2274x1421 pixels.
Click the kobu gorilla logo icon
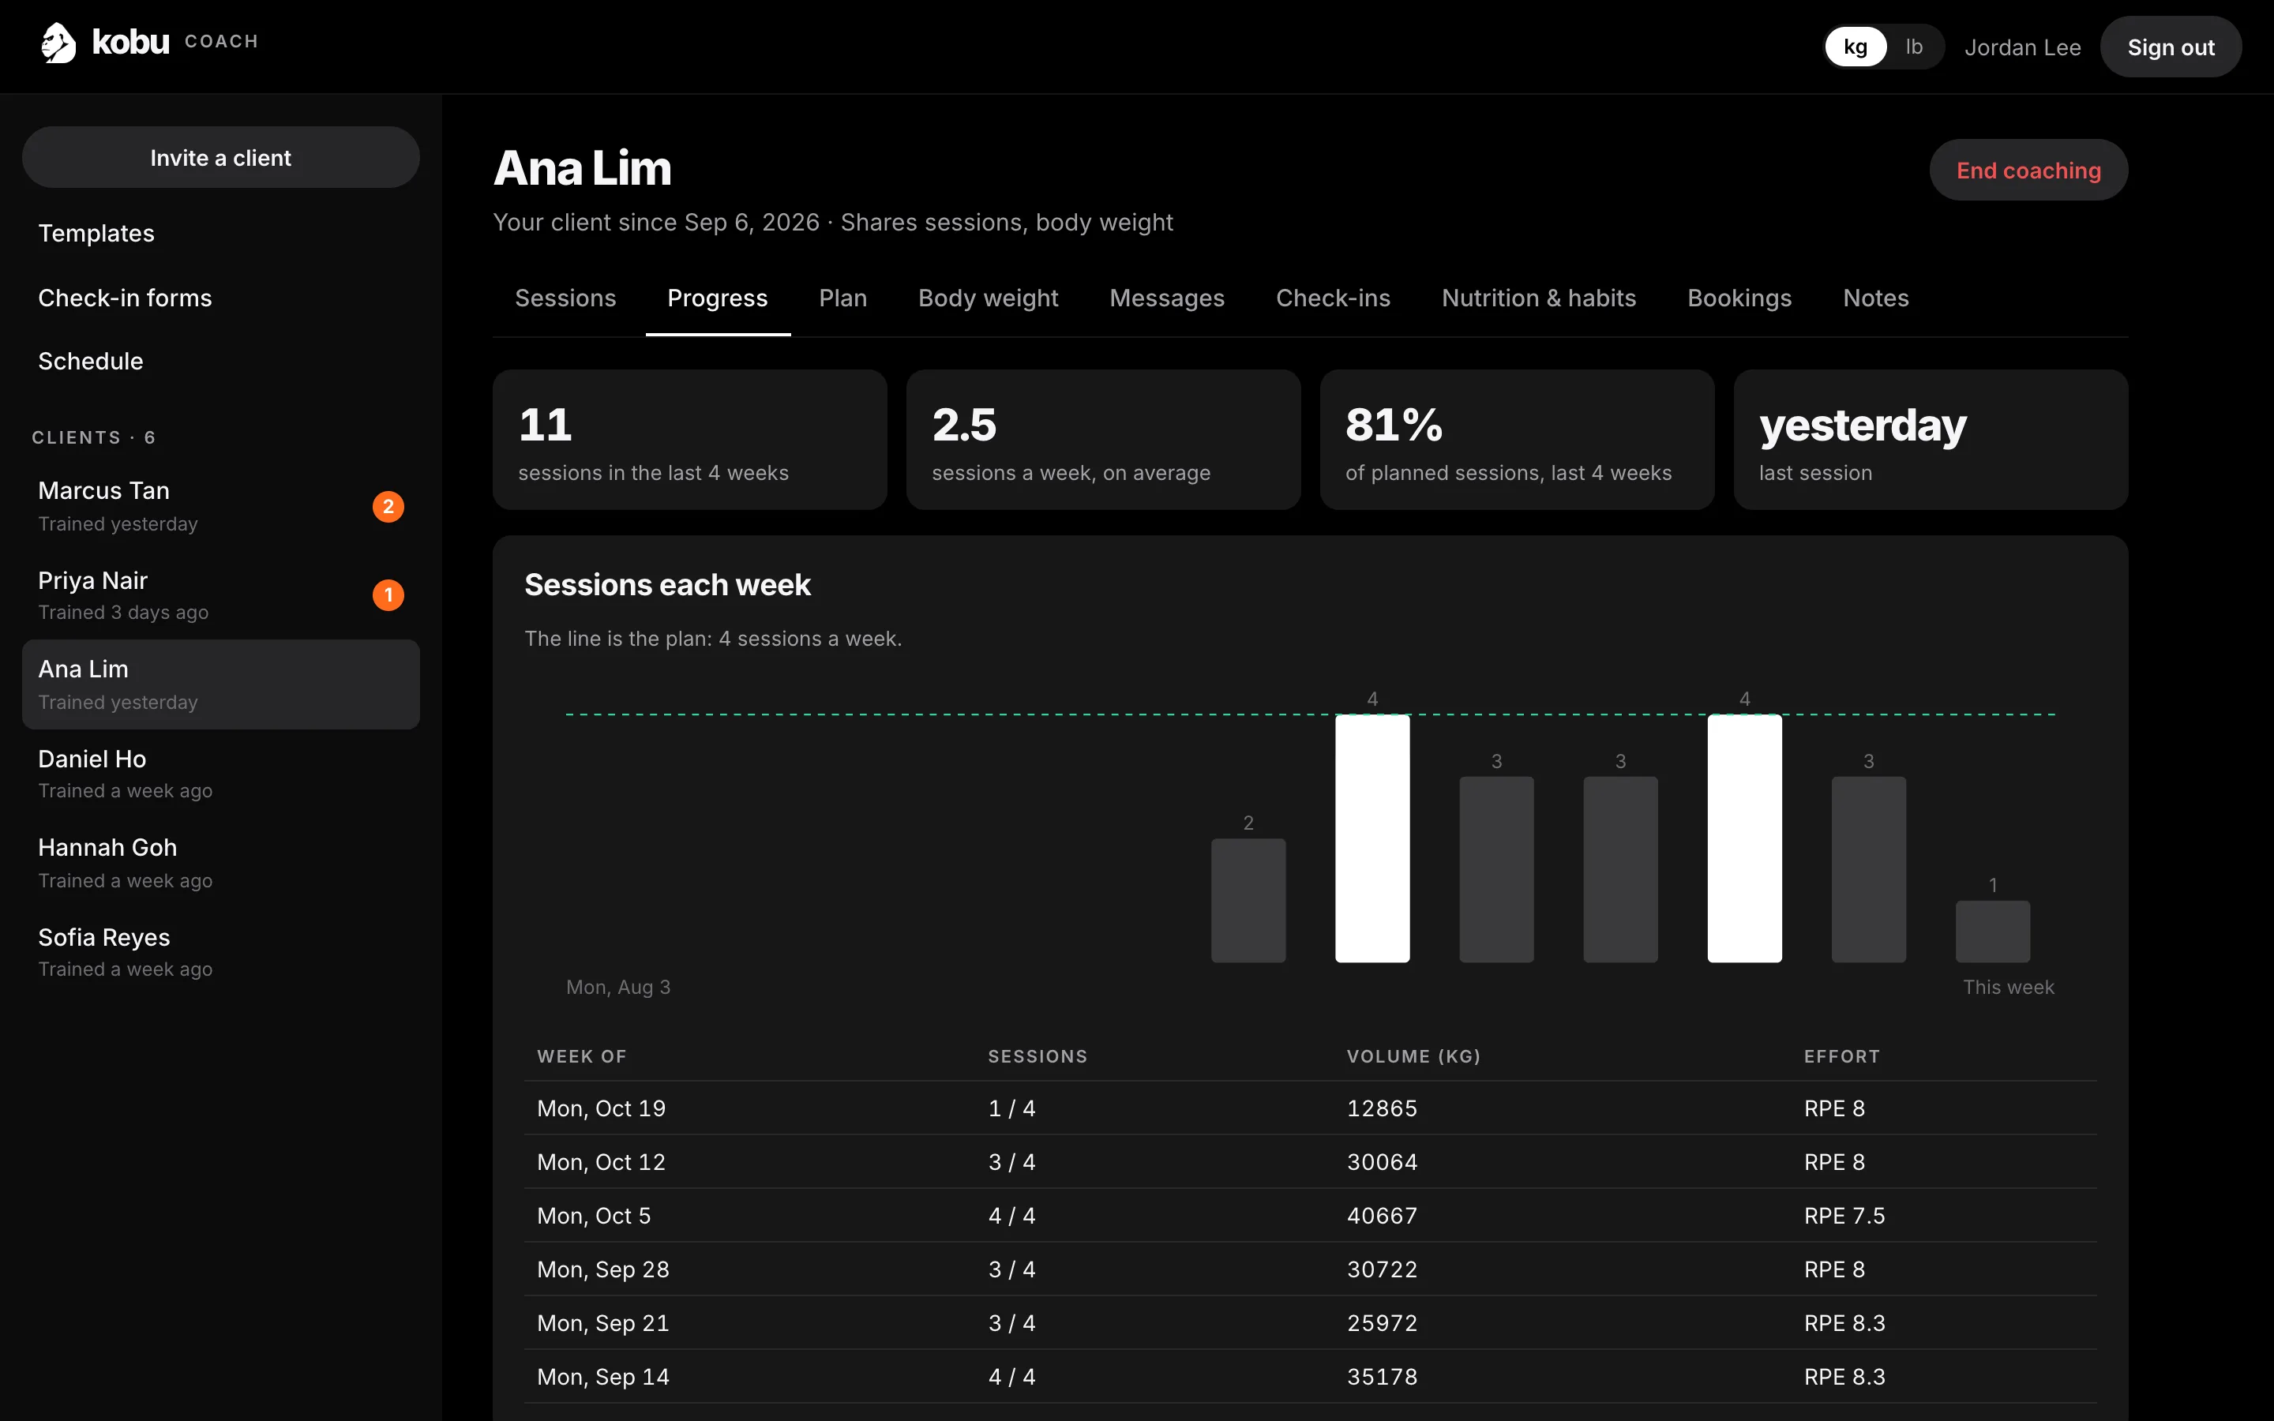point(58,43)
